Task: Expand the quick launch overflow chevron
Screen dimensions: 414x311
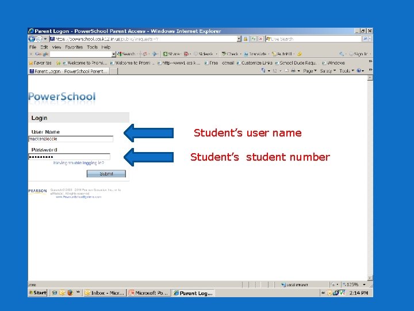Action: [78, 292]
